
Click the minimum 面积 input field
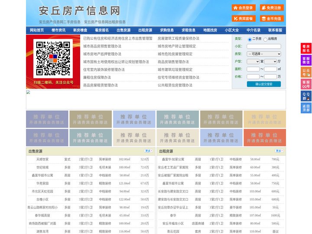(x=253, y=69)
